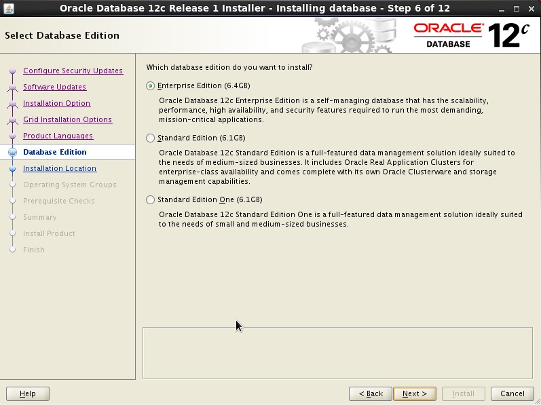Click the Oracle 12c Database logo
Viewport: 541px width, 405px height.
[472, 35]
